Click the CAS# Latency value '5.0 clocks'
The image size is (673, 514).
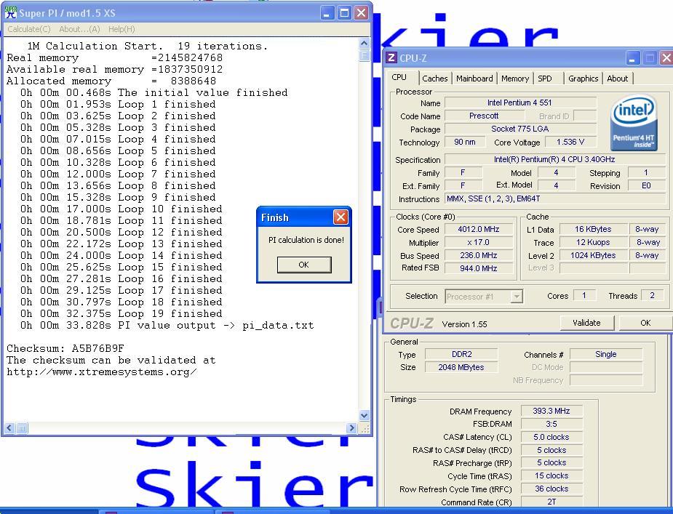(551, 437)
